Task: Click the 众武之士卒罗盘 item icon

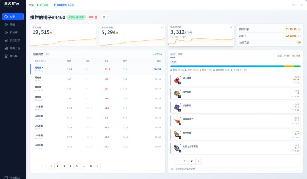Action: pos(177,148)
